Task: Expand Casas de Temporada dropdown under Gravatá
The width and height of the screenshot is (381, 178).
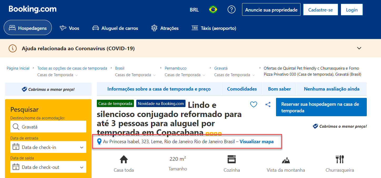Action: tap(234, 75)
